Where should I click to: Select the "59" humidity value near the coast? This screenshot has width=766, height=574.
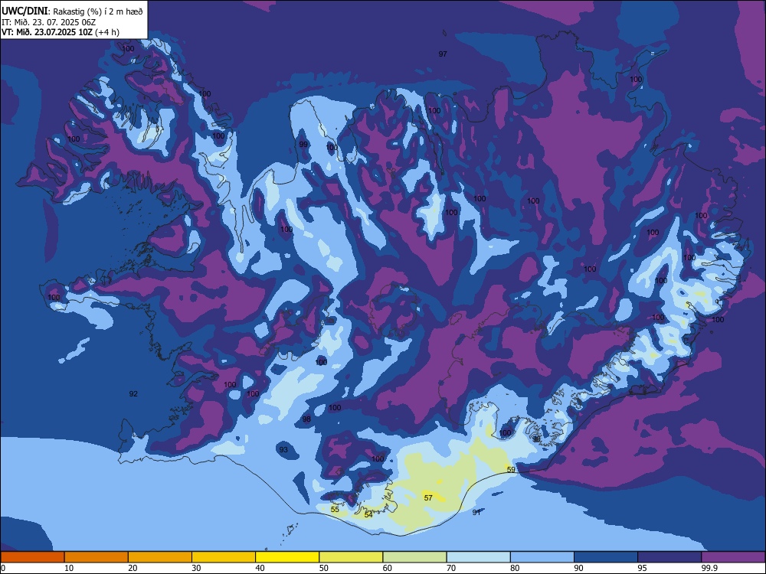point(511,470)
